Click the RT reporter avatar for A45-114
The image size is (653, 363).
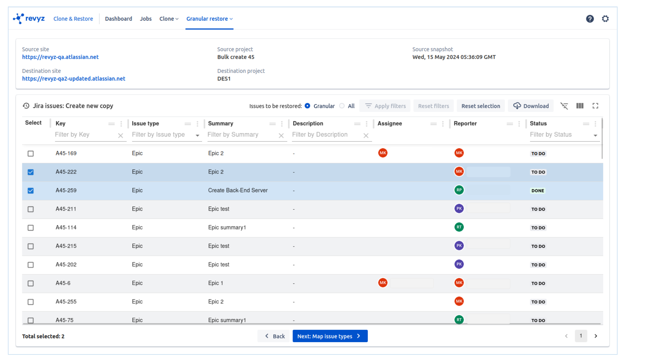(x=459, y=227)
